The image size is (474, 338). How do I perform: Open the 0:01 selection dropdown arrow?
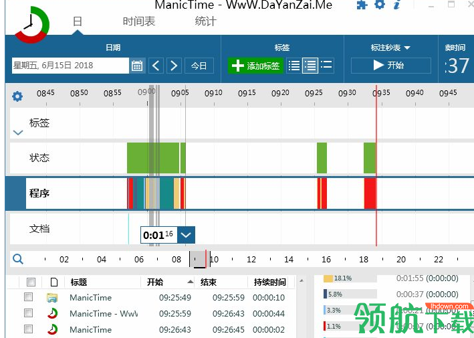point(186,235)
